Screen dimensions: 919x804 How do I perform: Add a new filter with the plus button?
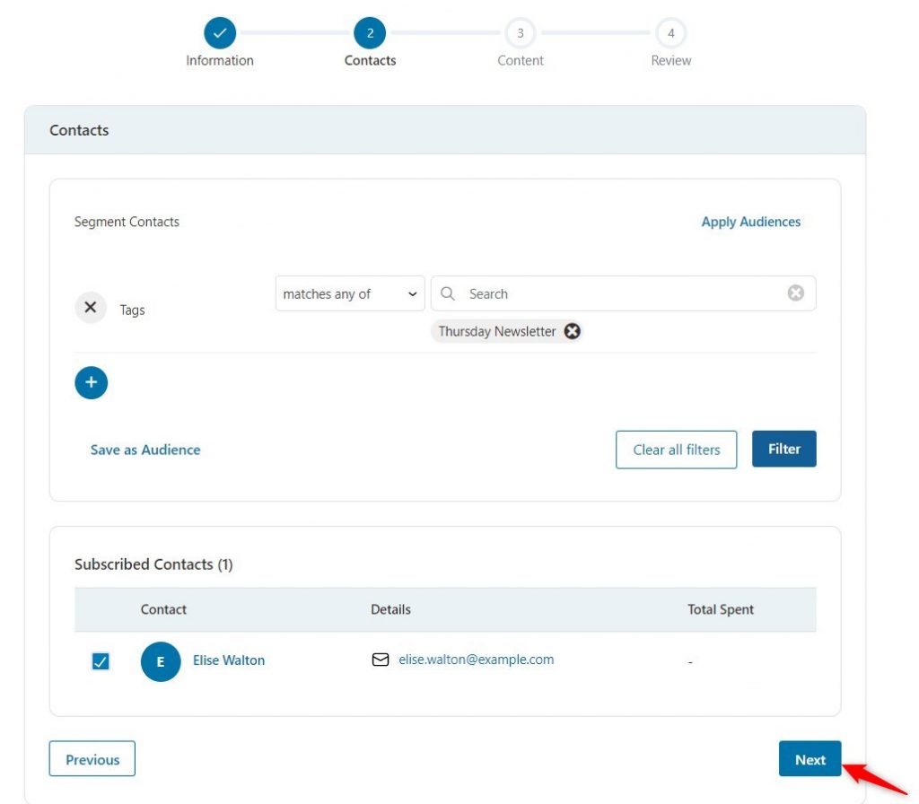point(91,382)
